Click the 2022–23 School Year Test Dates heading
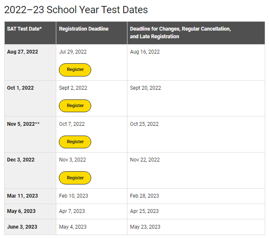The image size is (269, 238). (76, 9)
